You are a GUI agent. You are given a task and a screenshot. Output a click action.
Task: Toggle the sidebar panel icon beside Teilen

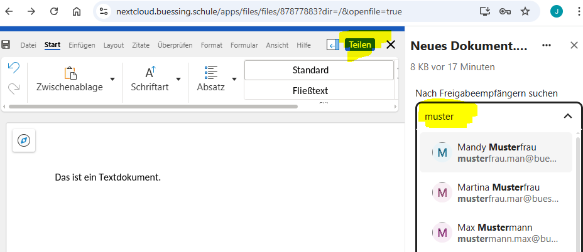click(x=333, y=45)
